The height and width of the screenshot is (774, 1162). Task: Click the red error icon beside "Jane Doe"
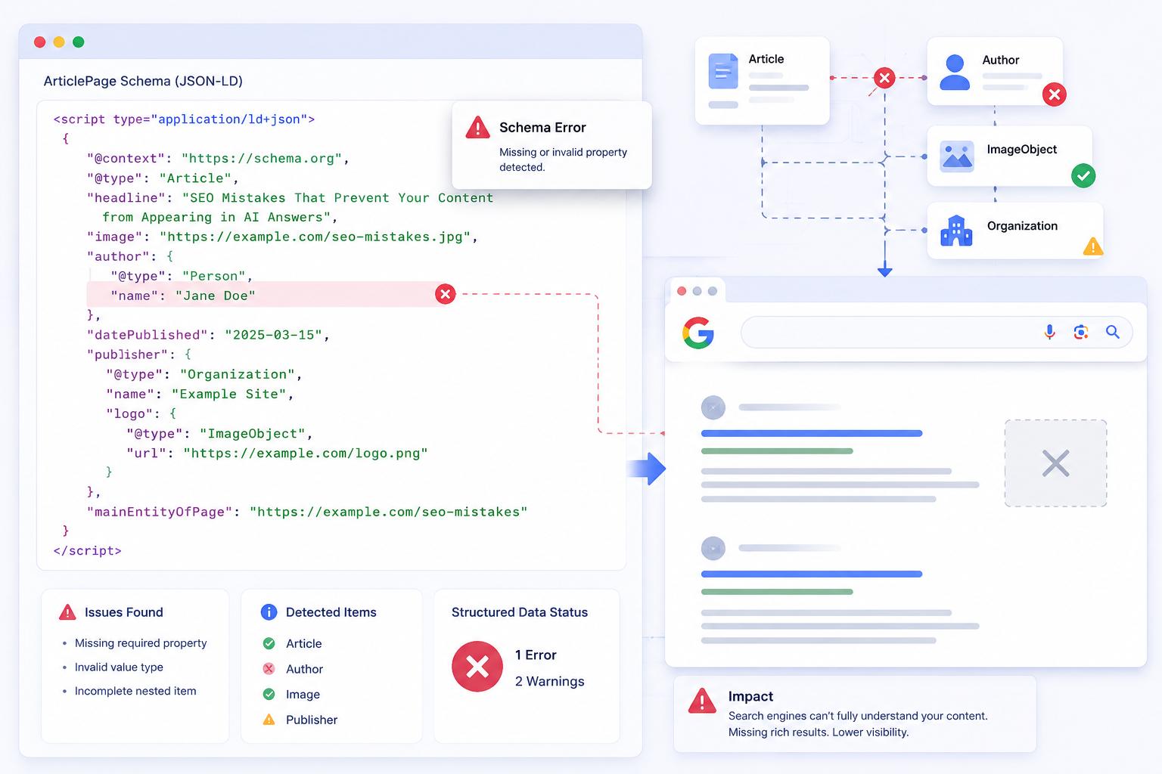tap(446, 294)
